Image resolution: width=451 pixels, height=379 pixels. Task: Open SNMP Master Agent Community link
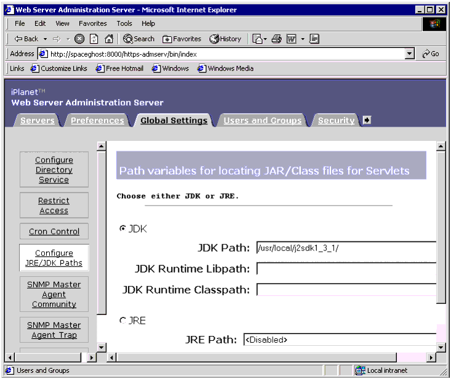pos(54,294)
